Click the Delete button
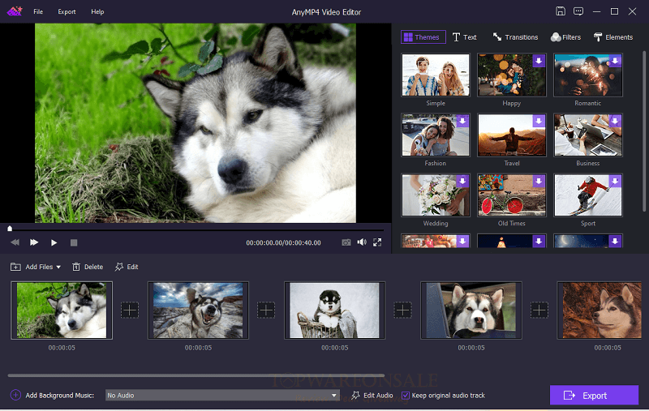The image size is (649, 411). tap(88, 267)
